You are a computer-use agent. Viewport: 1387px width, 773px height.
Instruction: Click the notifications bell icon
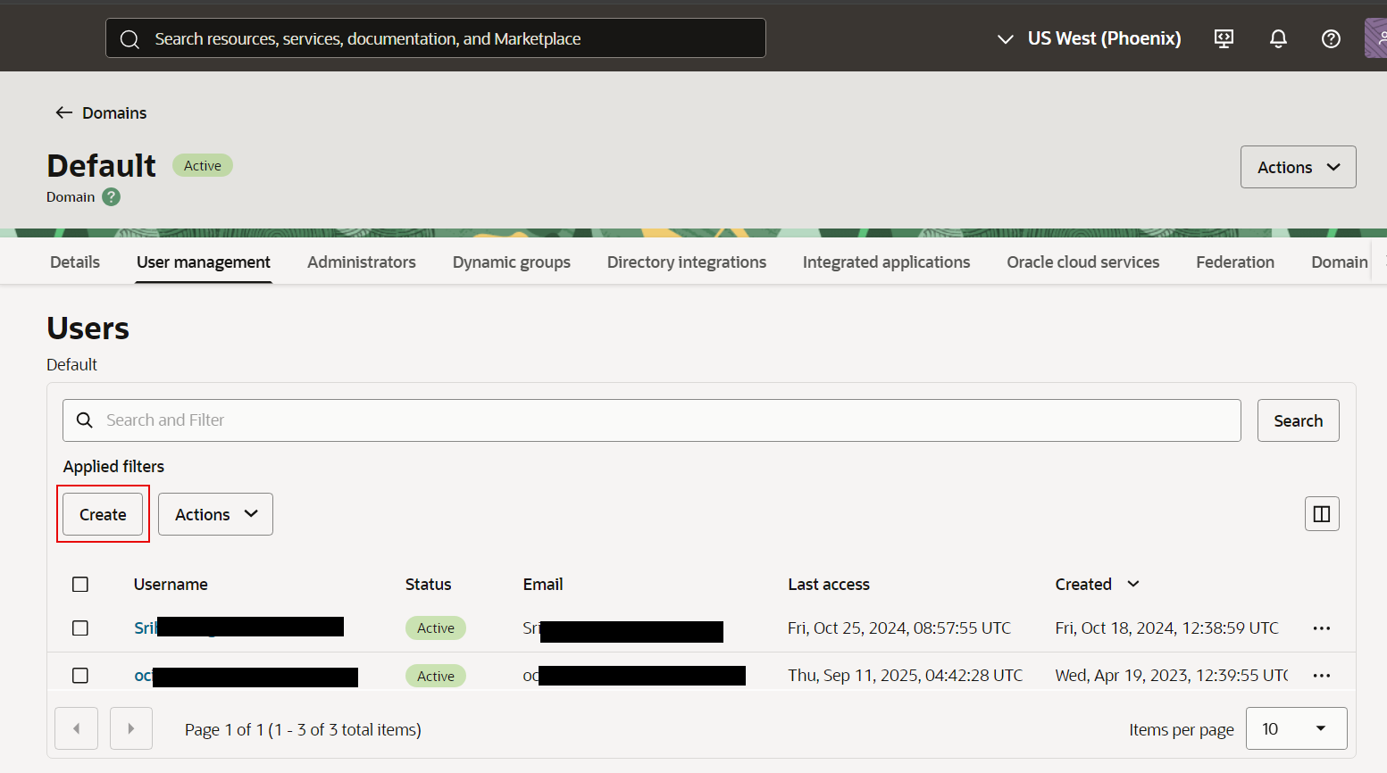point(1278,38)
